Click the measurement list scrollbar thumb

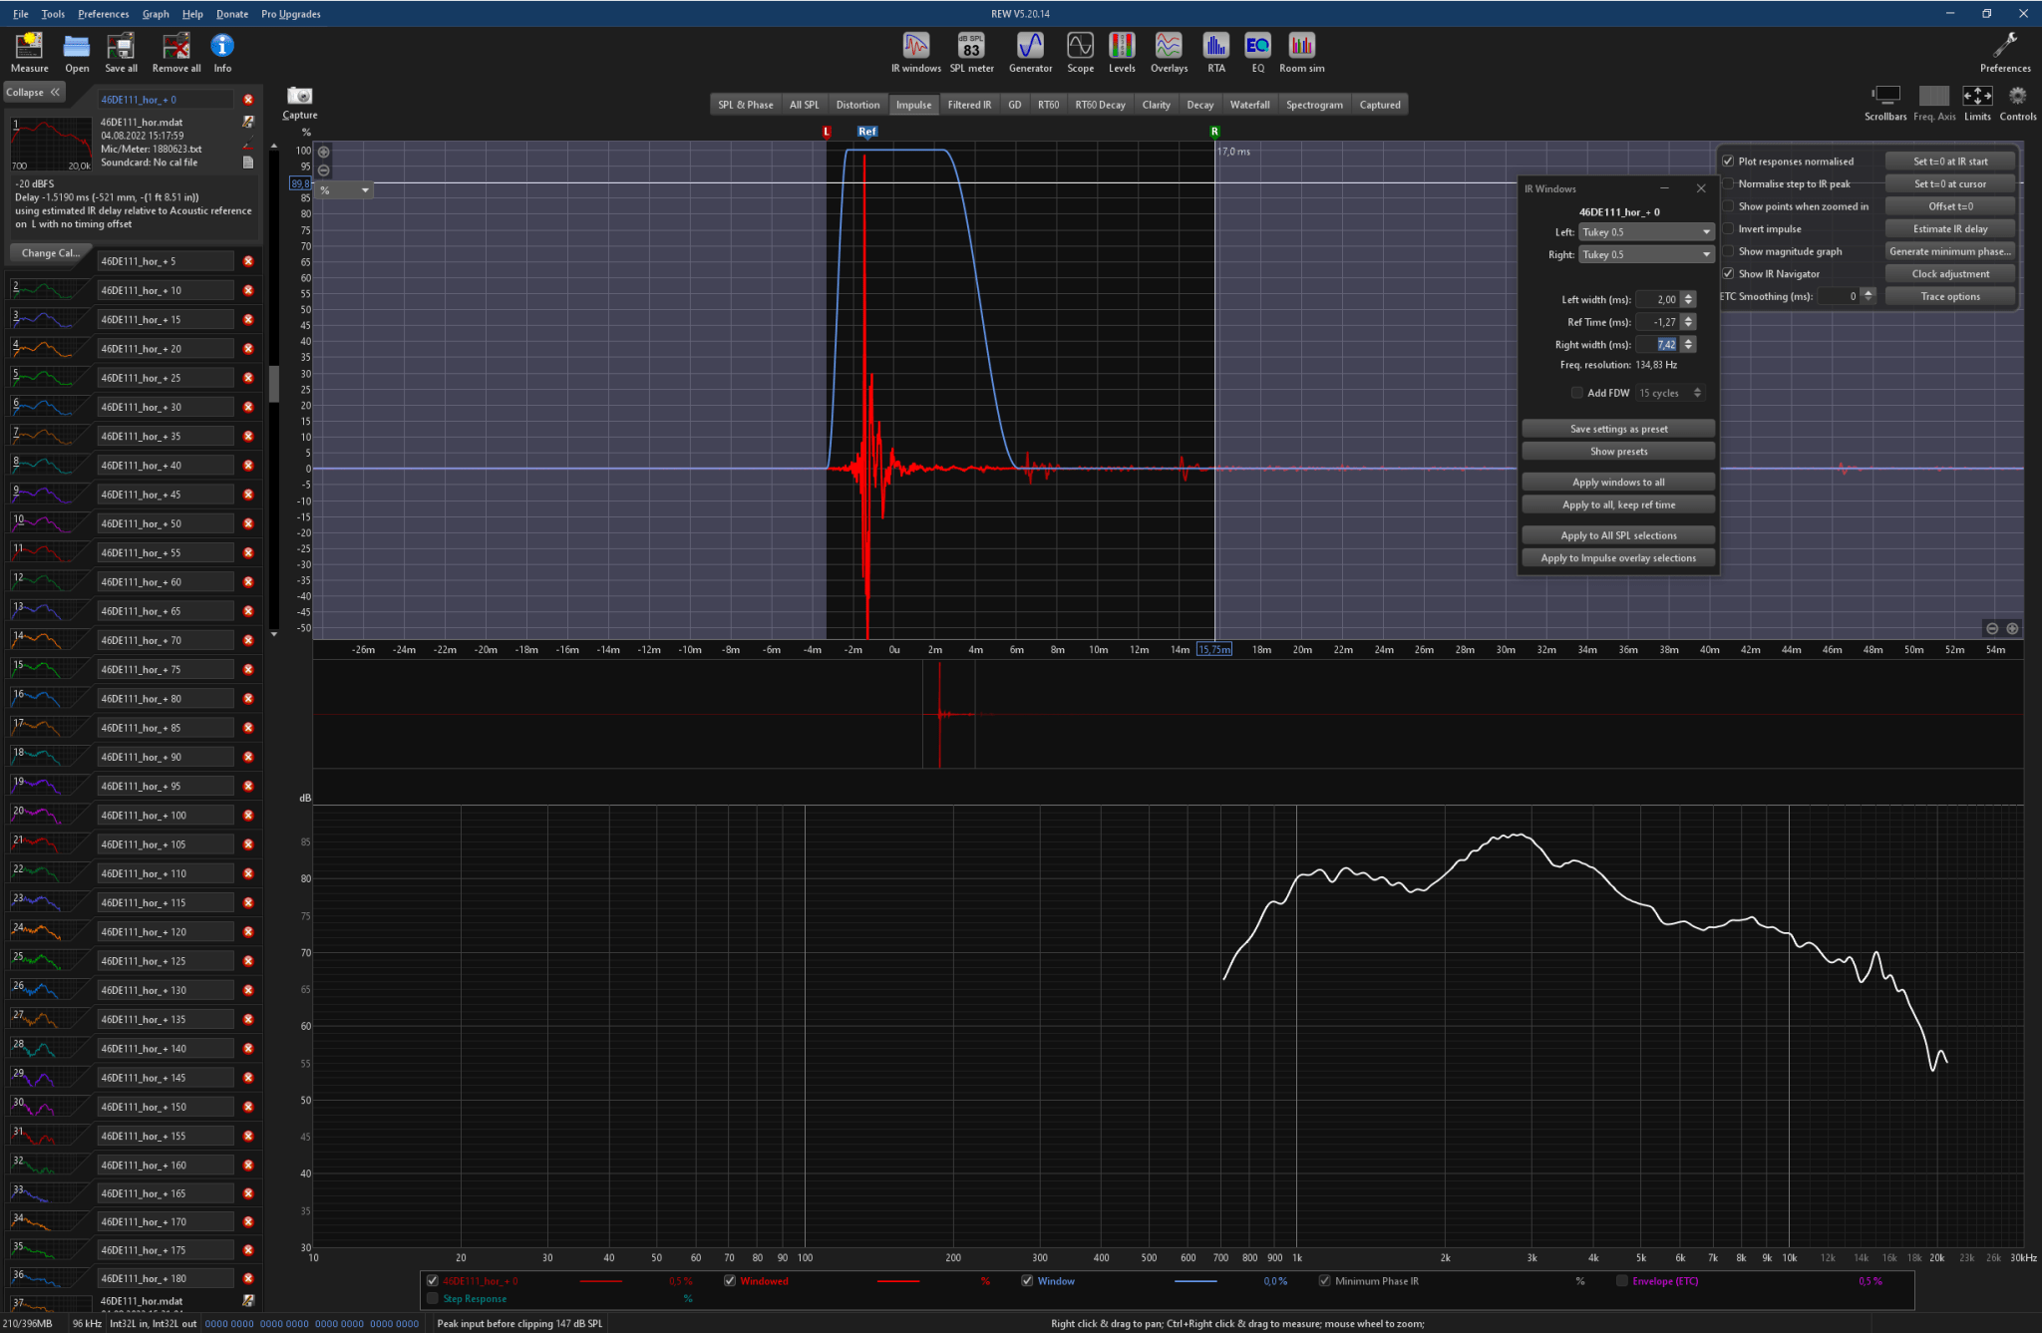(x=273, y=384)
